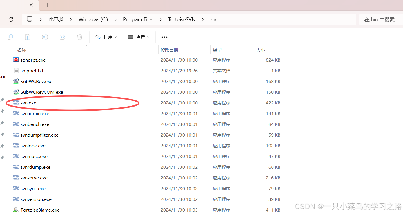Expand chevron after 此电脑 in address bar
Screen dimensions: 403x213
click(x=71, y=19)
